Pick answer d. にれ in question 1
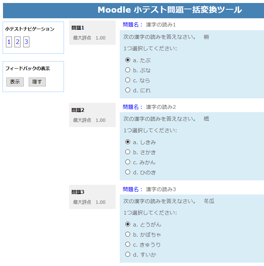The height and width of the screenshot is (266, 264). coord(128,90)
